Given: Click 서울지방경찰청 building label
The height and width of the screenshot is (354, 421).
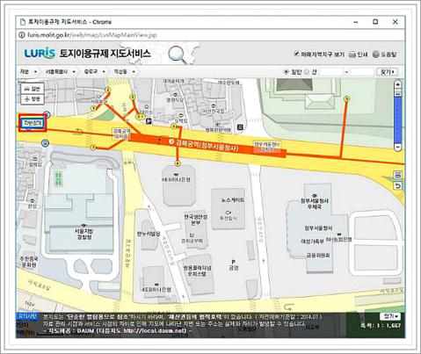Looking at the screenshot, I should tap(83, 234).
